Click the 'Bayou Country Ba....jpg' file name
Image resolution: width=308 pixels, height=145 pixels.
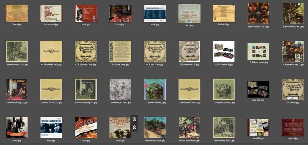point(258,26)
